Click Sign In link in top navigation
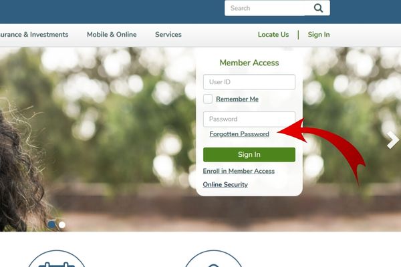401x267 pixels. (319, 35)
